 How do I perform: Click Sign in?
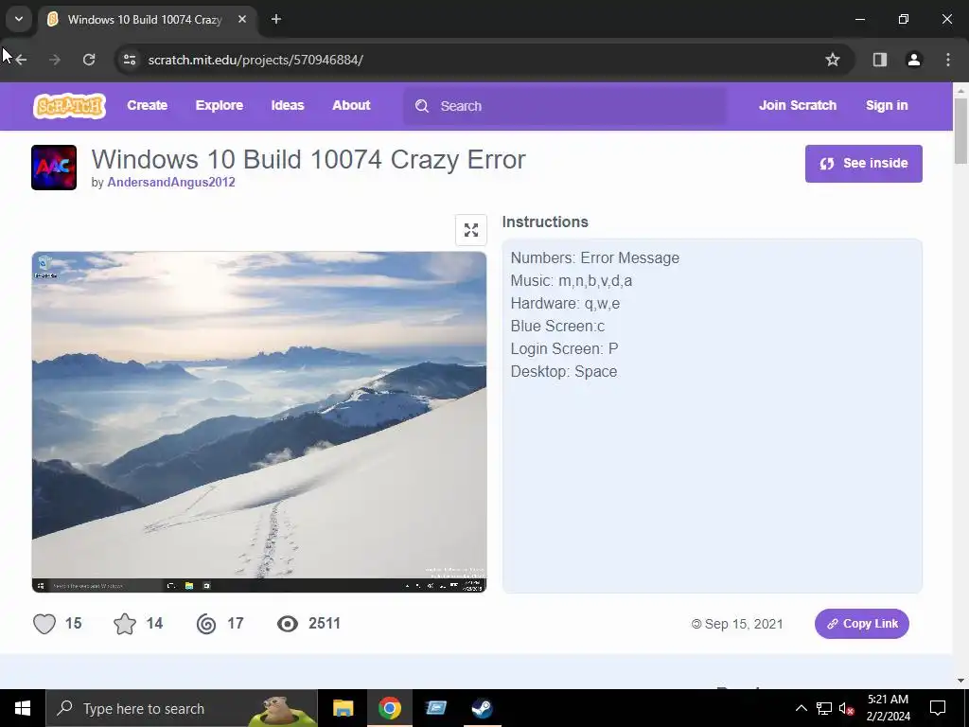[x=886, y=105]
